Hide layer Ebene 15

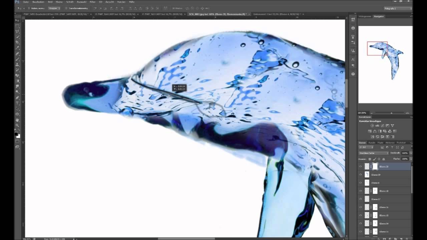pos(360,215)
